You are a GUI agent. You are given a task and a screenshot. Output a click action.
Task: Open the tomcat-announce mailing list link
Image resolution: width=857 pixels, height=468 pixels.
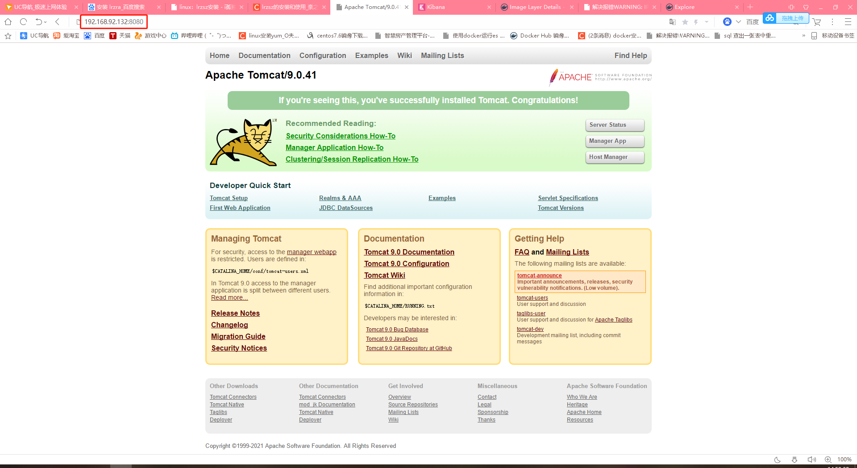point(539,276)
